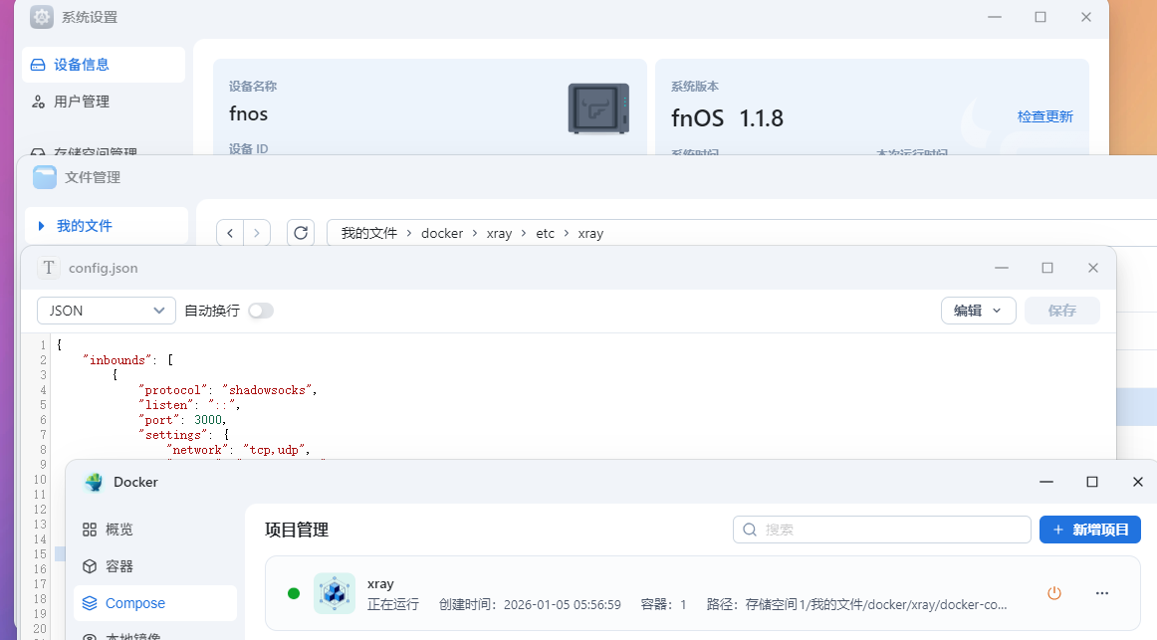Open Docker Overview section
Screen dimensions: 1157x640
(x=155, y=530)
